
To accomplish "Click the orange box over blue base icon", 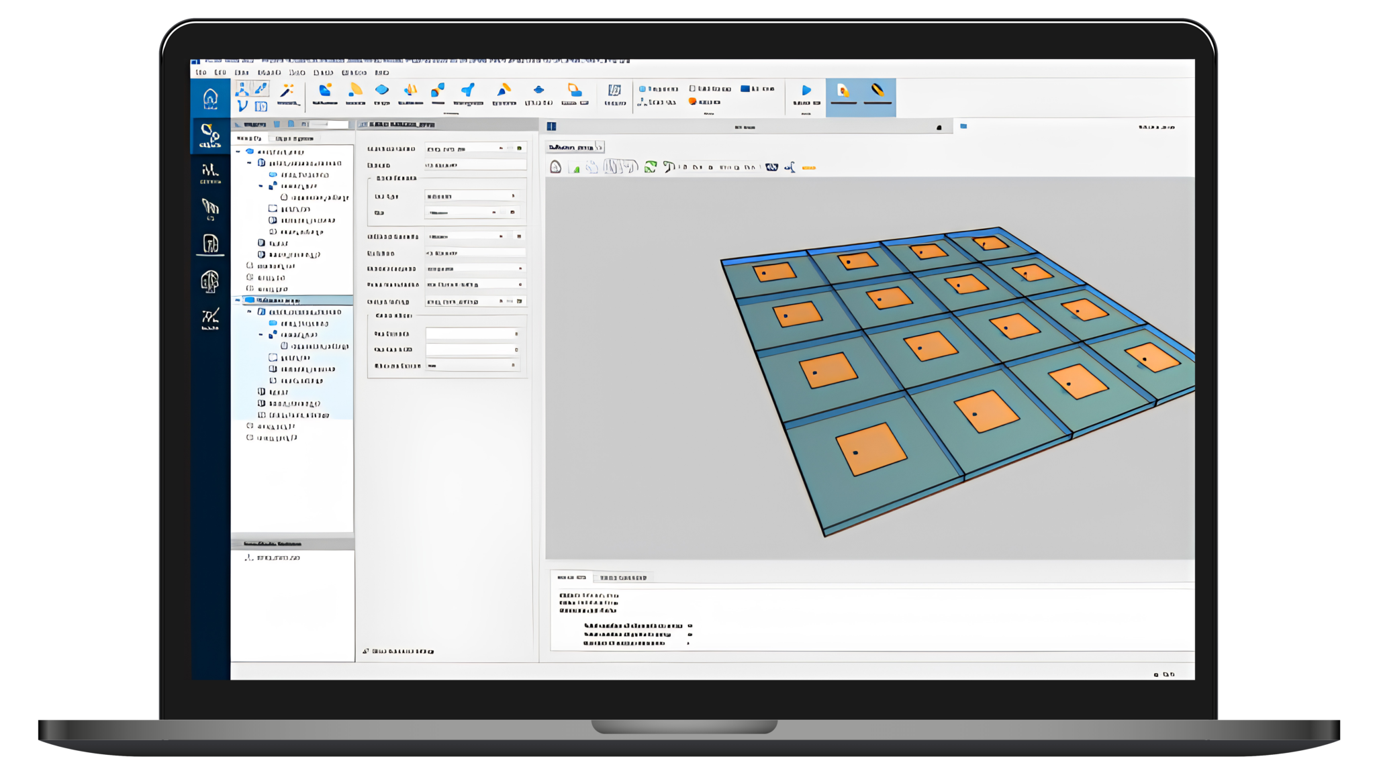I will (574, 90).
